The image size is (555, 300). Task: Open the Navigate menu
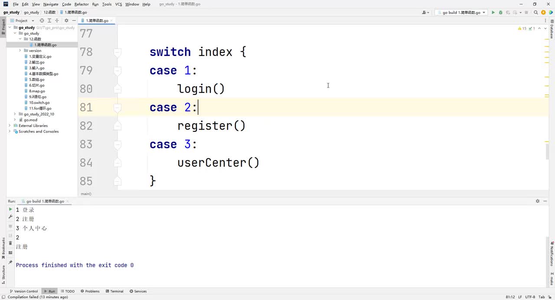[51, 4]
